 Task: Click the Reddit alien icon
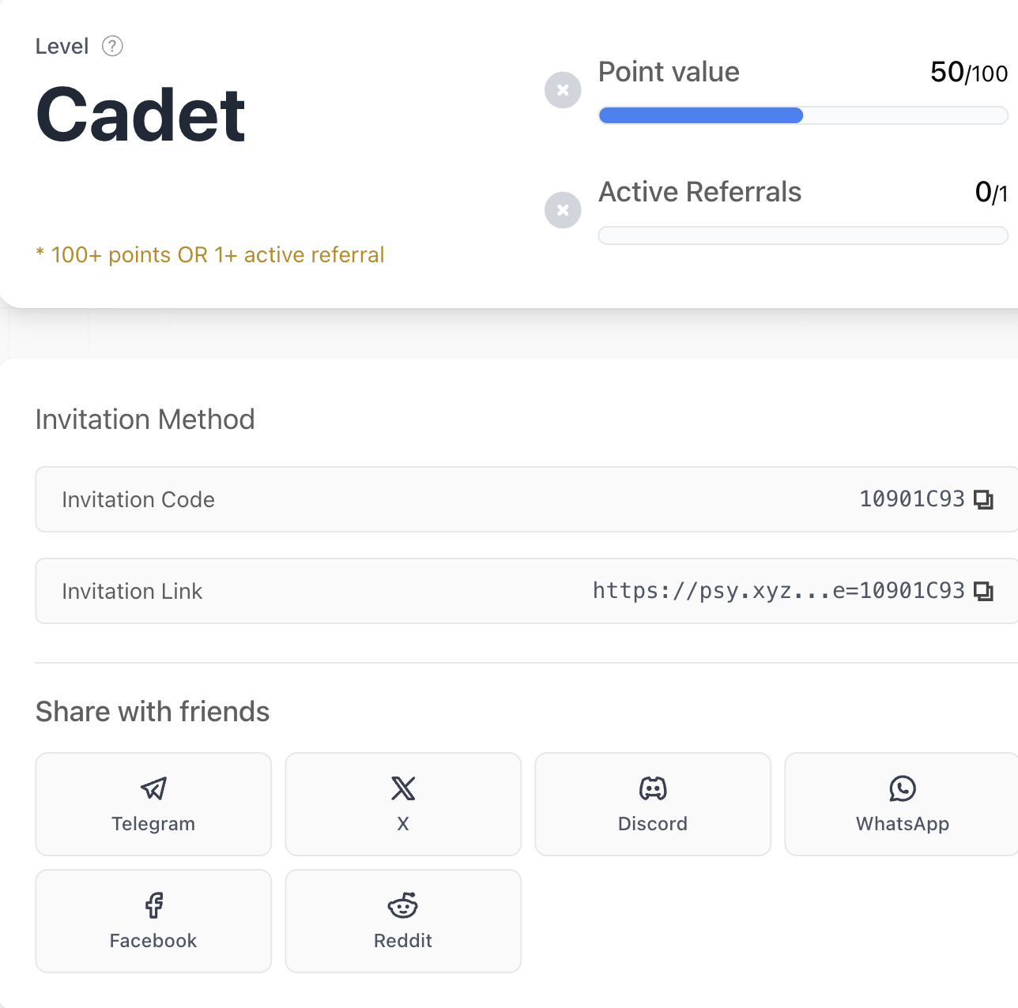point(403,905)
